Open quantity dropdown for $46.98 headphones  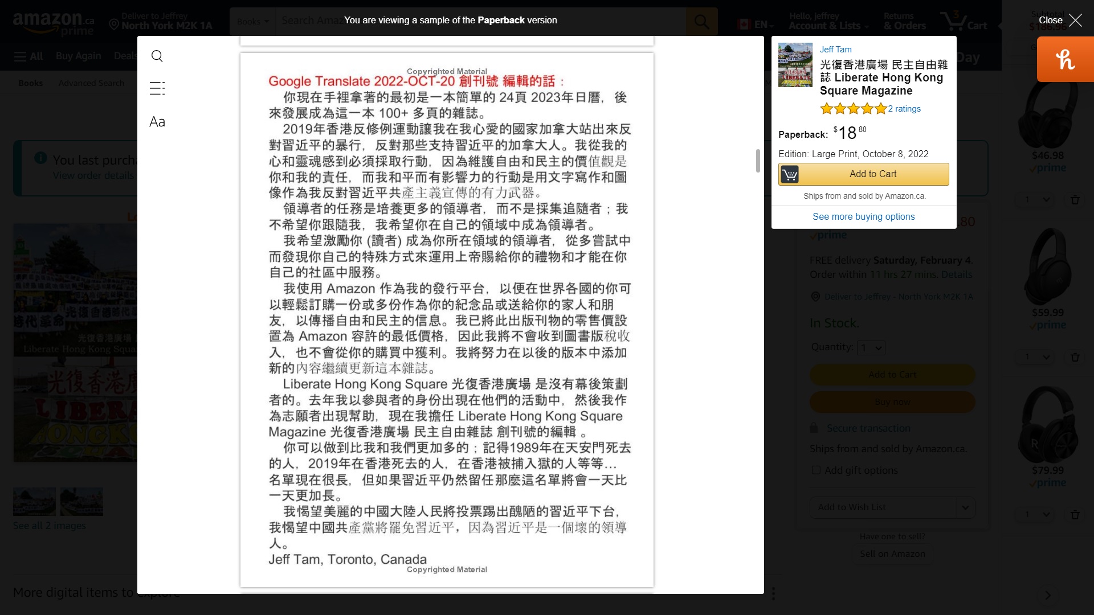tap(1036, 200)
